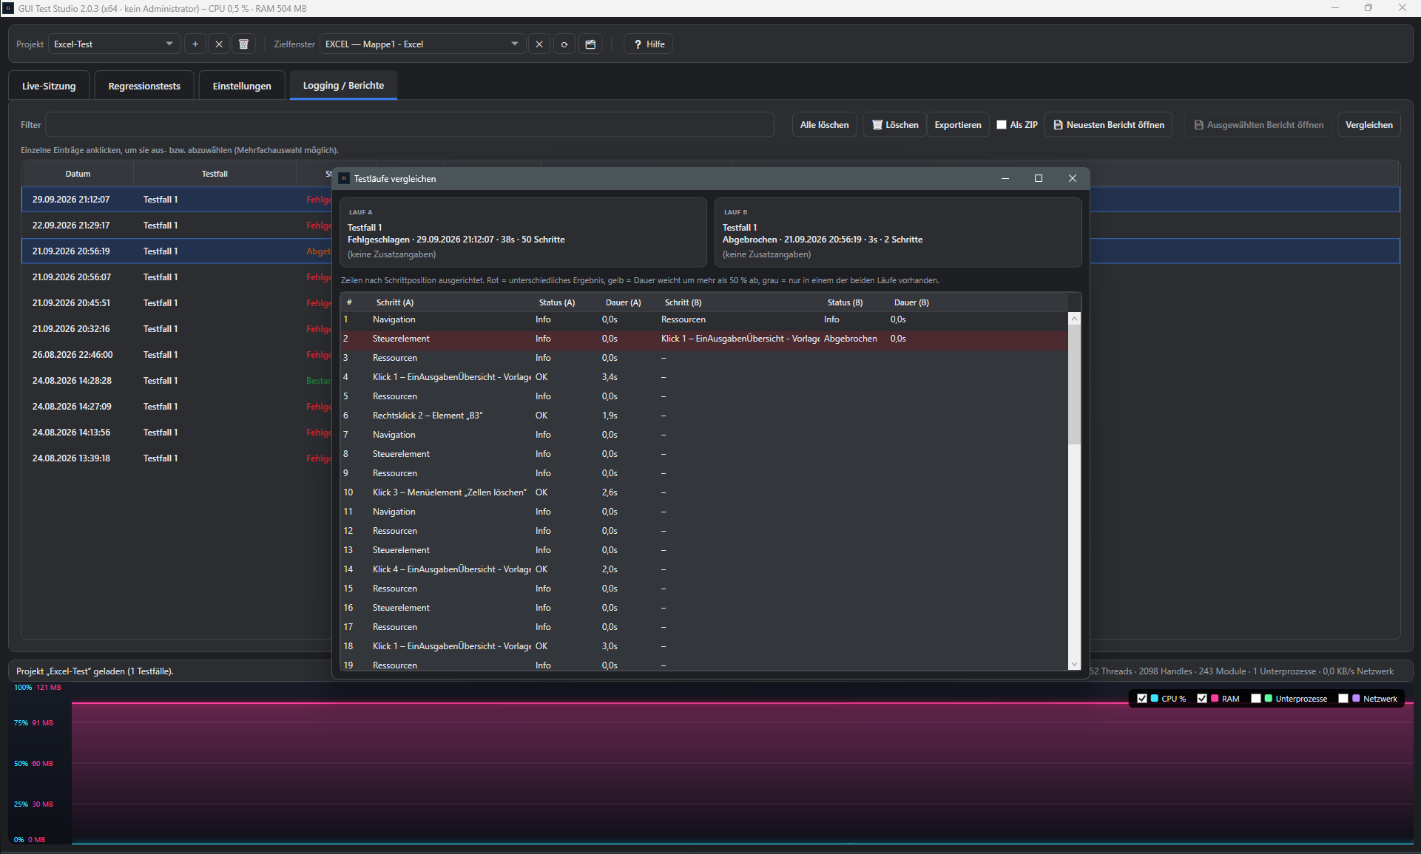Click the Alle löschen button
The height and width of the screenshot is (854, 1421).
click(824, 125)
